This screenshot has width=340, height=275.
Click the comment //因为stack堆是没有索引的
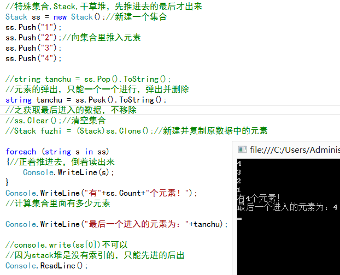(95, 255)
